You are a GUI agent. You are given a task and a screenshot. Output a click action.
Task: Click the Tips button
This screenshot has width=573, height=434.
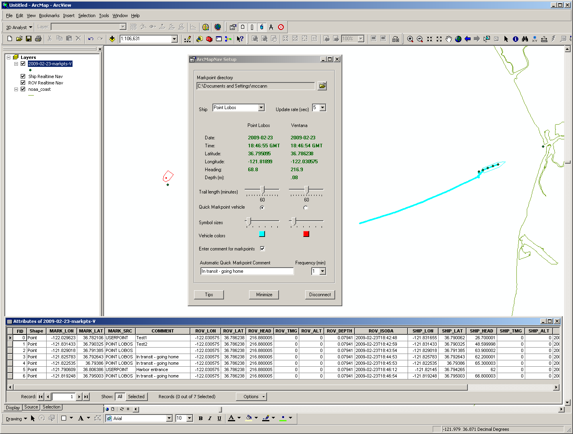[x=209, y=295]
